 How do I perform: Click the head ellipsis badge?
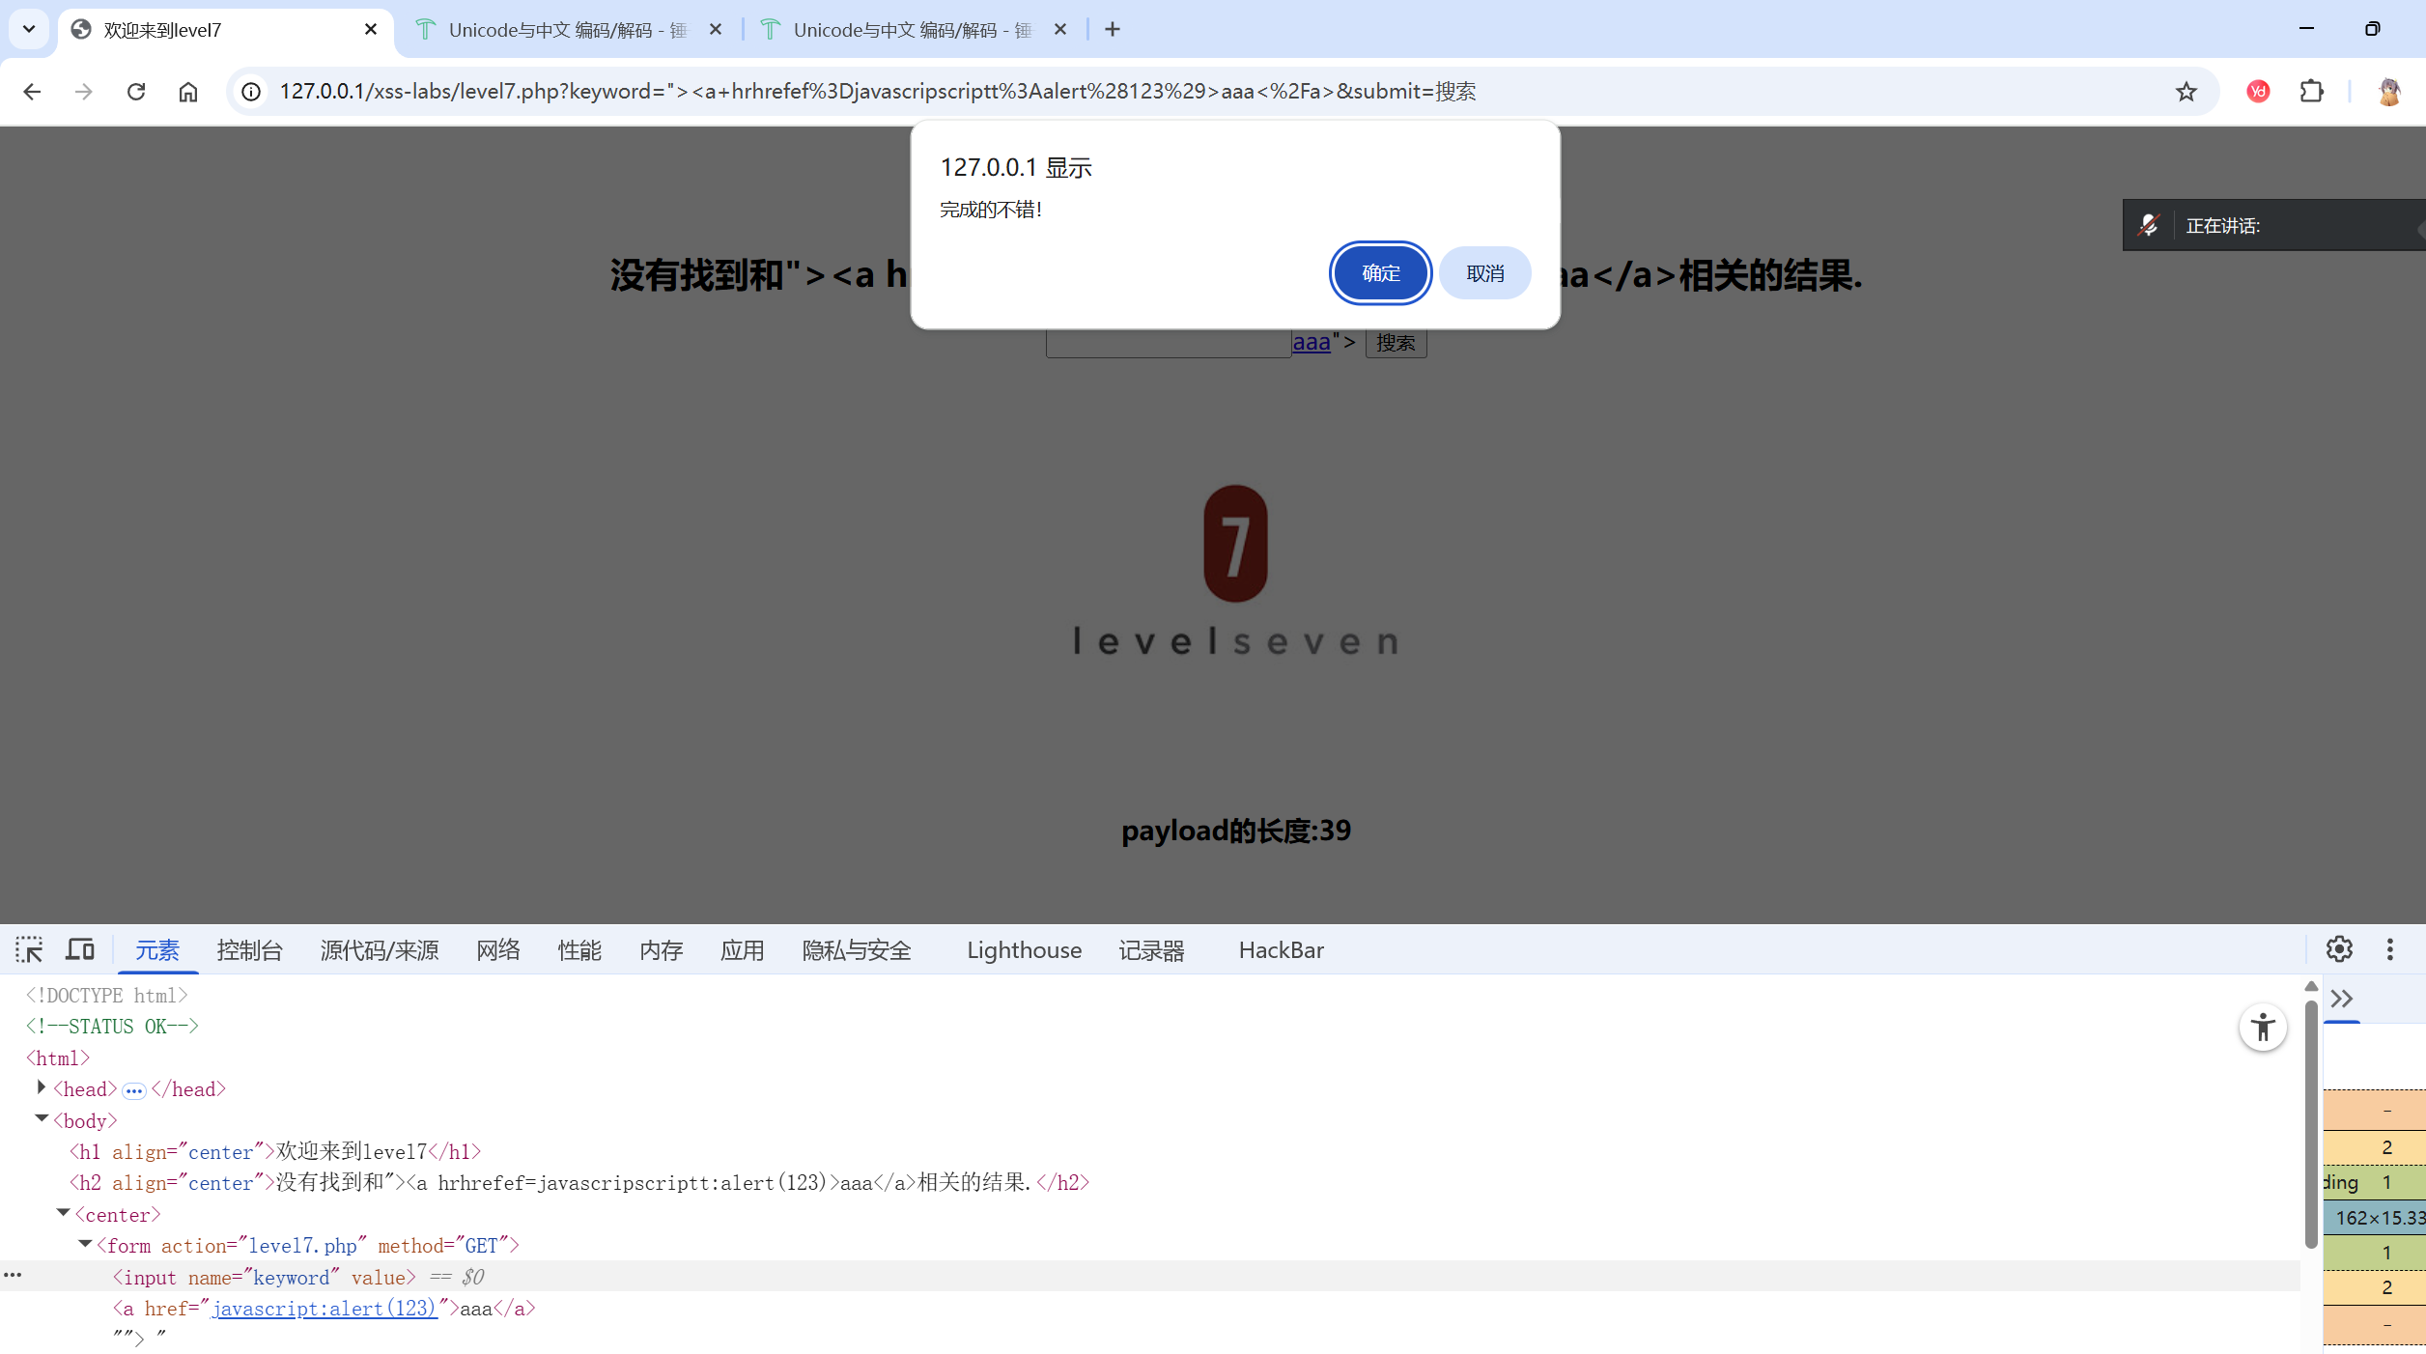134,1091
